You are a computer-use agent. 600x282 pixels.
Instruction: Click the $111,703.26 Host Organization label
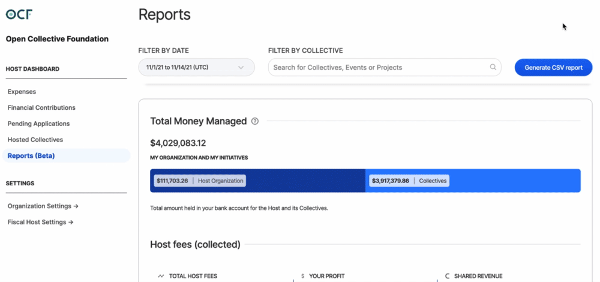[x=200, y=181]
